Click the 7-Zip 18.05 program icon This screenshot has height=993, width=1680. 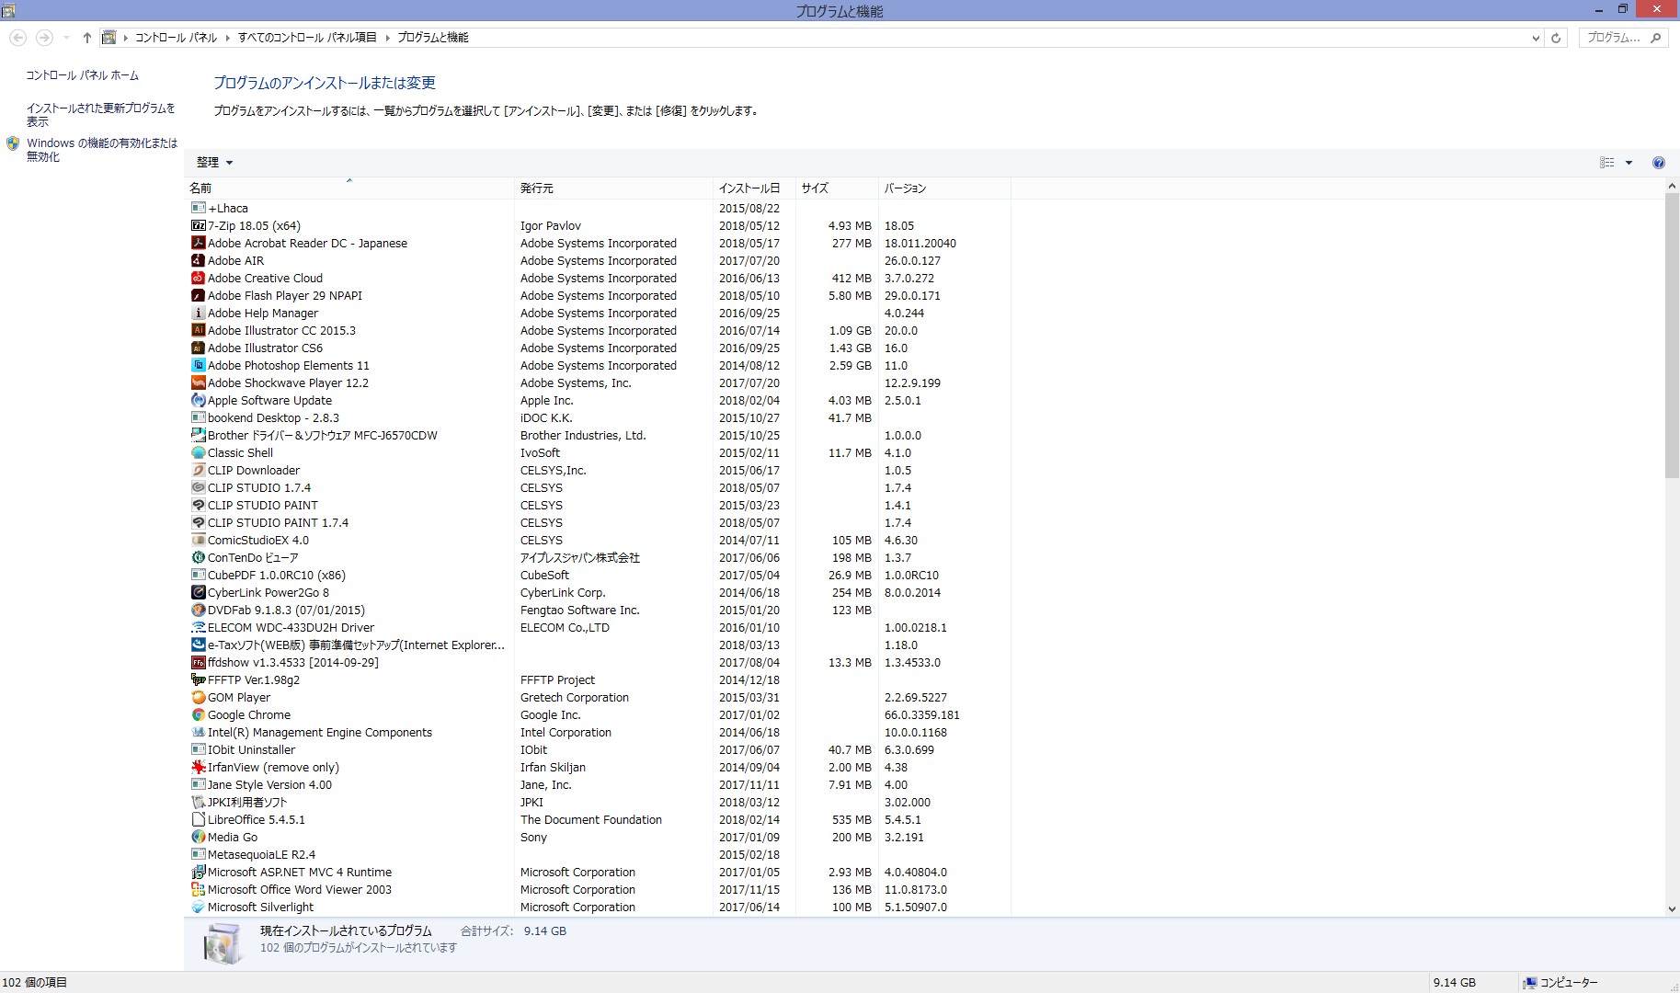(198, 225)
